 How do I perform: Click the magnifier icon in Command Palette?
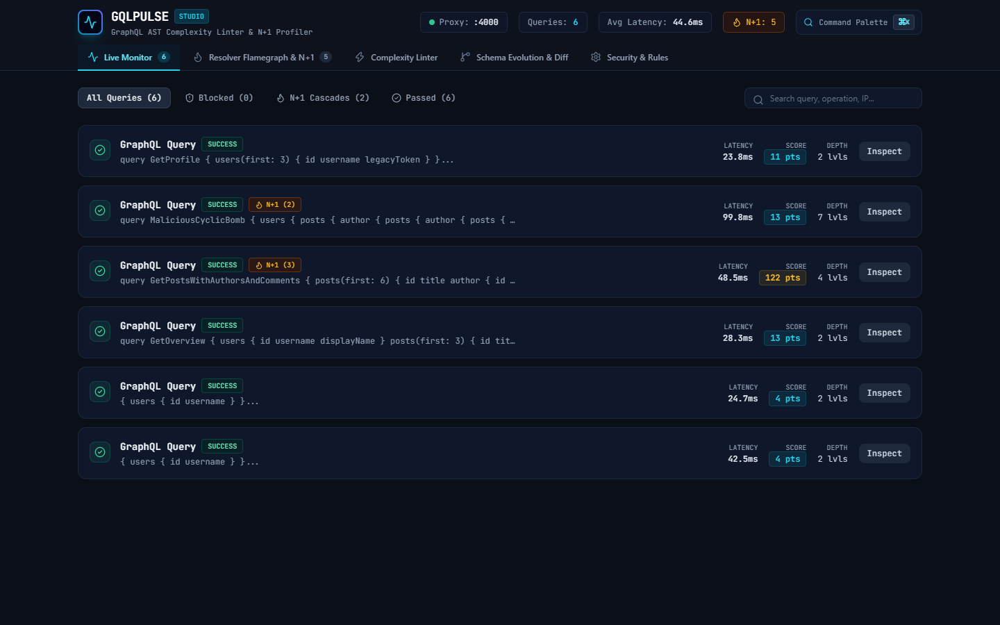coord(808,22)
